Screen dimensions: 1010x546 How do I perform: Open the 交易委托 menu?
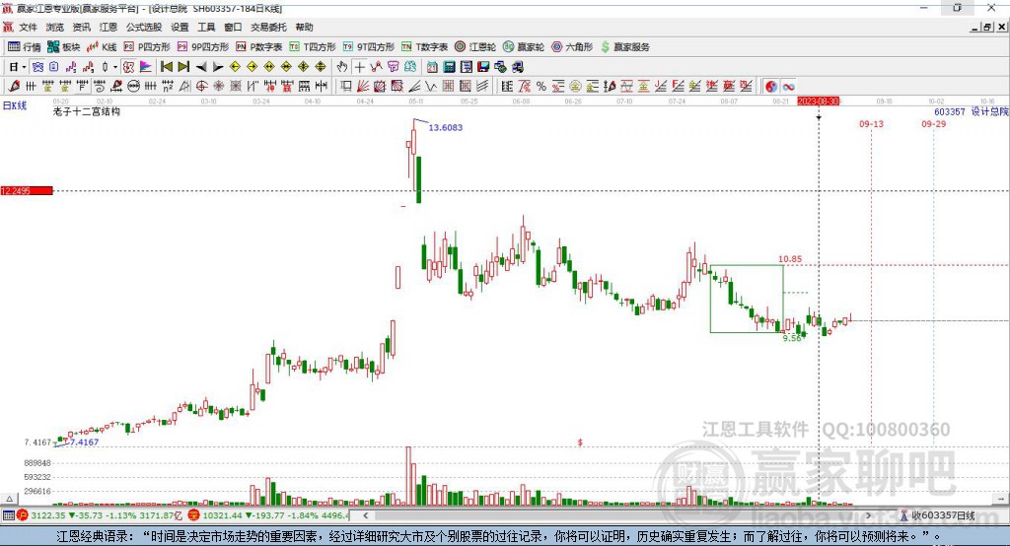(268, 27)
